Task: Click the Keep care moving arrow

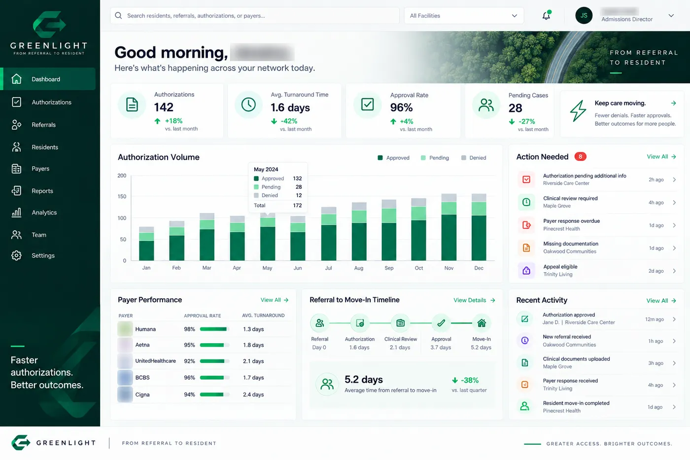Action: [673, 103]
